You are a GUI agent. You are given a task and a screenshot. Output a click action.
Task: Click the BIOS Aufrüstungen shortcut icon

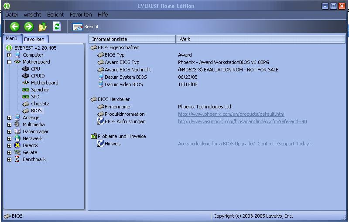pos(101,121)
